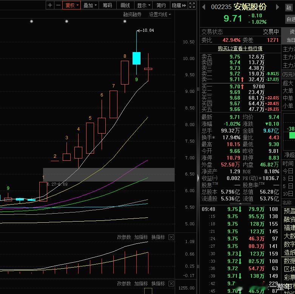Close the first indicator panel

coord(171,237)
